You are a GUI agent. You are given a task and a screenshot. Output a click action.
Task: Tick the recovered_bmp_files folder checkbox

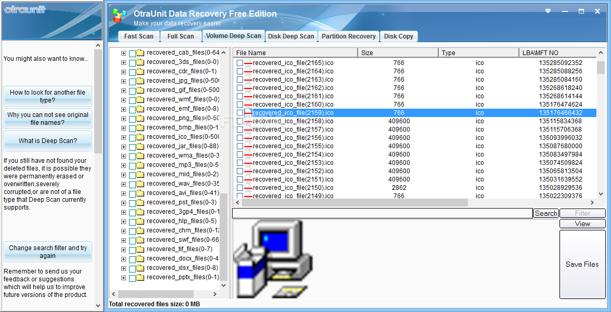[x=132, y=128]
